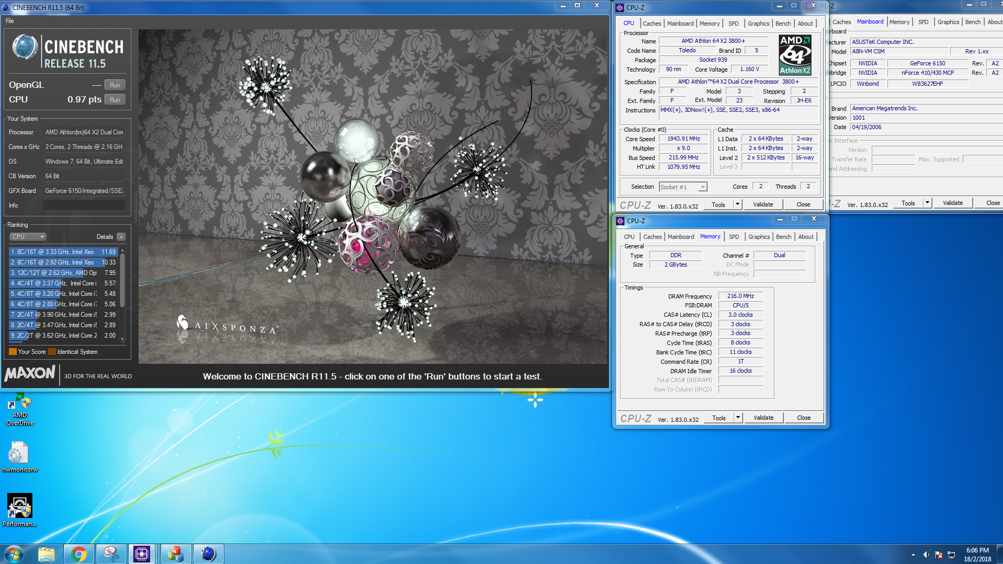Viewport: 1003px width, 564px height.
Task: Open the Action Center flag icon
Action: (x=939, y=555)
